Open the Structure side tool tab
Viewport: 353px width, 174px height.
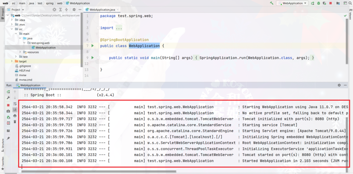coord(3,145)
